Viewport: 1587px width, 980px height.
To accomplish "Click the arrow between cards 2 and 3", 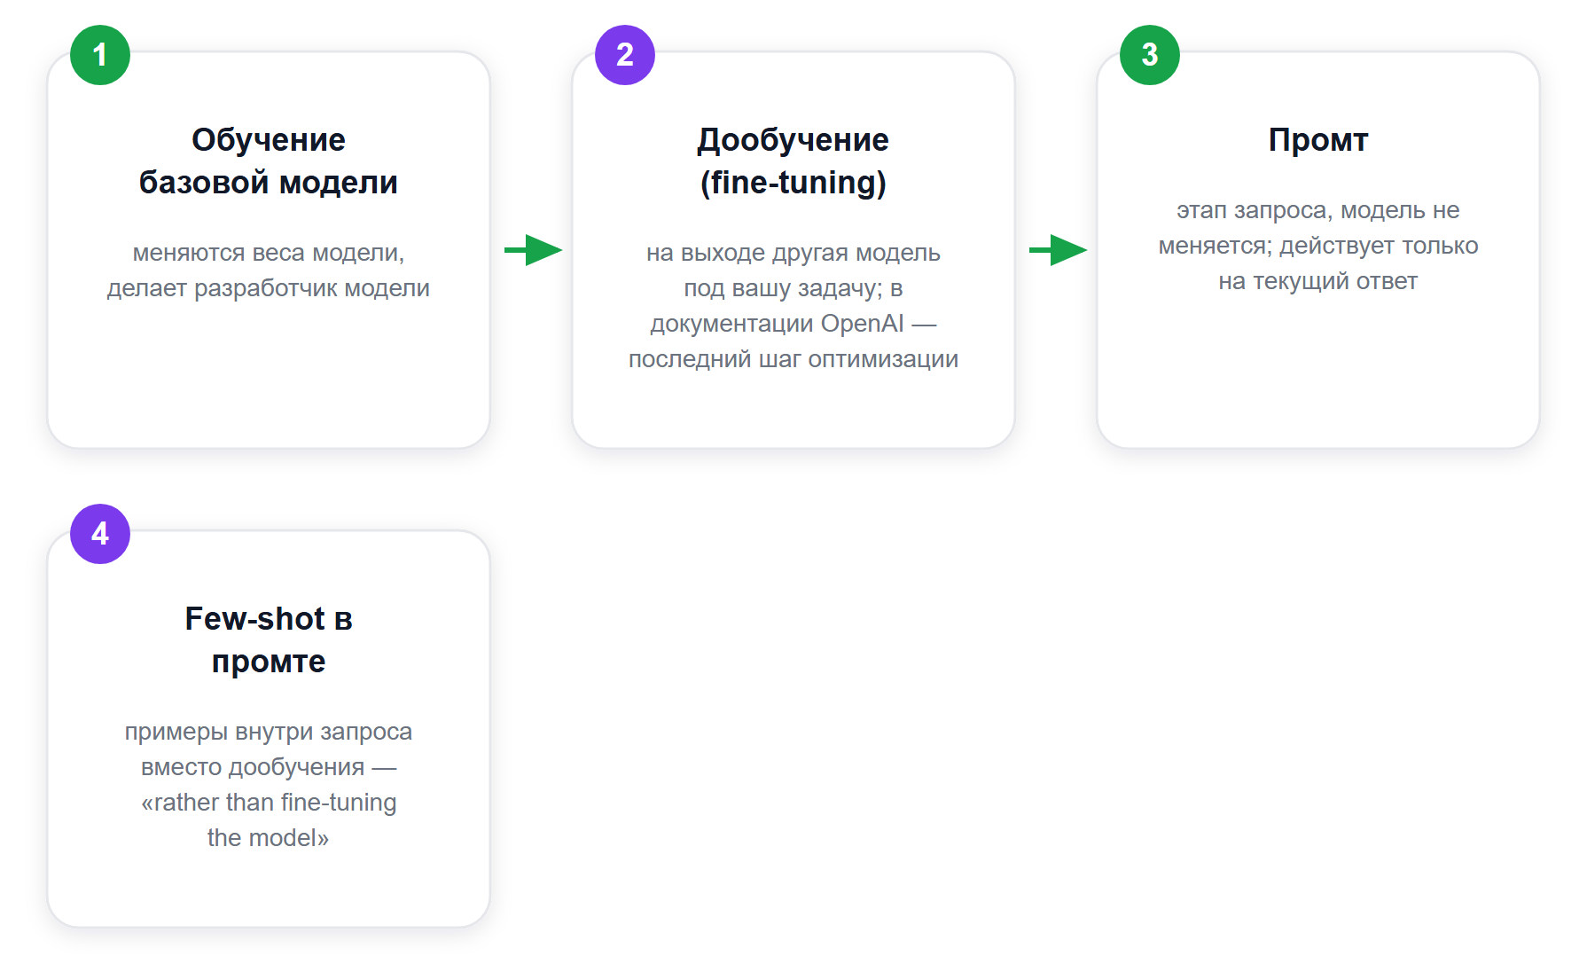I will tap(1058, 250).
